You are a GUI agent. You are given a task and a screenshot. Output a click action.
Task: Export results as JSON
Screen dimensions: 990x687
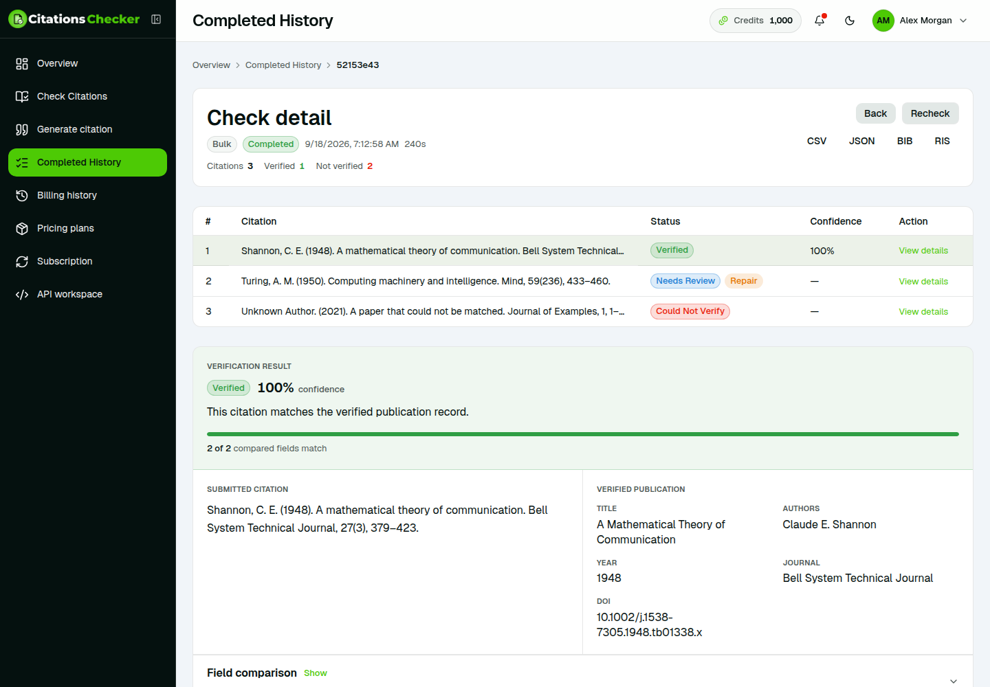click(x=862, y=141)
